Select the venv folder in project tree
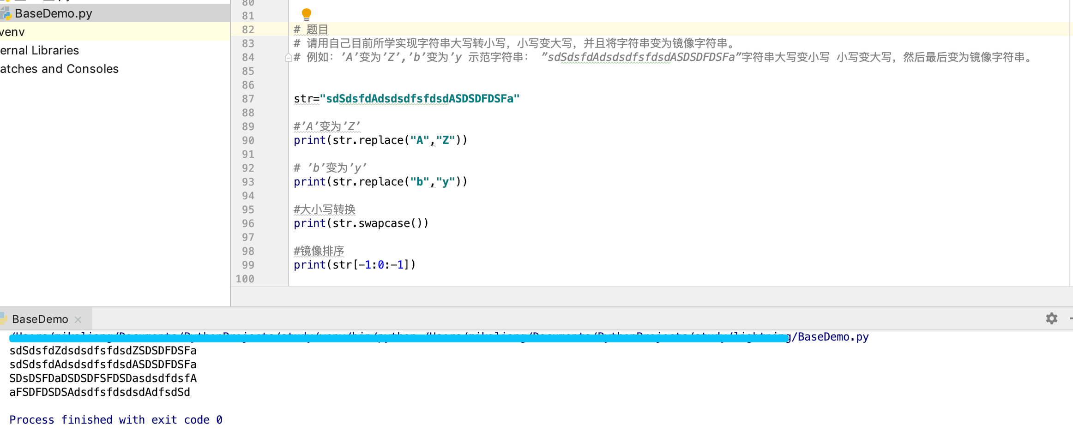Viewport: 1073px width, 431px height. click(x=12, y=32)
